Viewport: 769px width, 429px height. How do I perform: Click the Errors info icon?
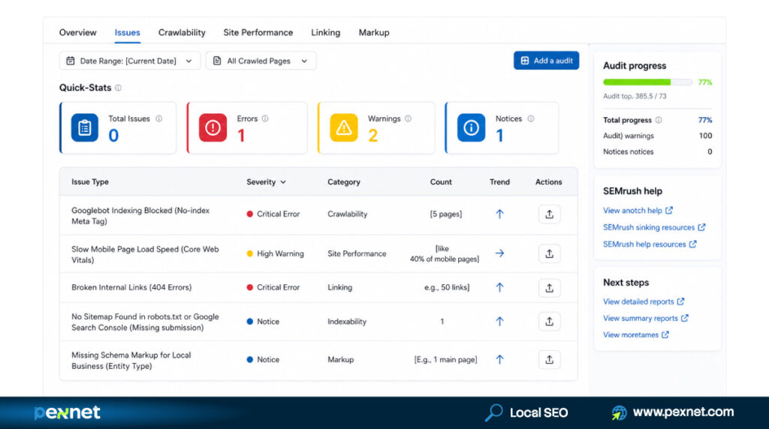tap(265, 118)
